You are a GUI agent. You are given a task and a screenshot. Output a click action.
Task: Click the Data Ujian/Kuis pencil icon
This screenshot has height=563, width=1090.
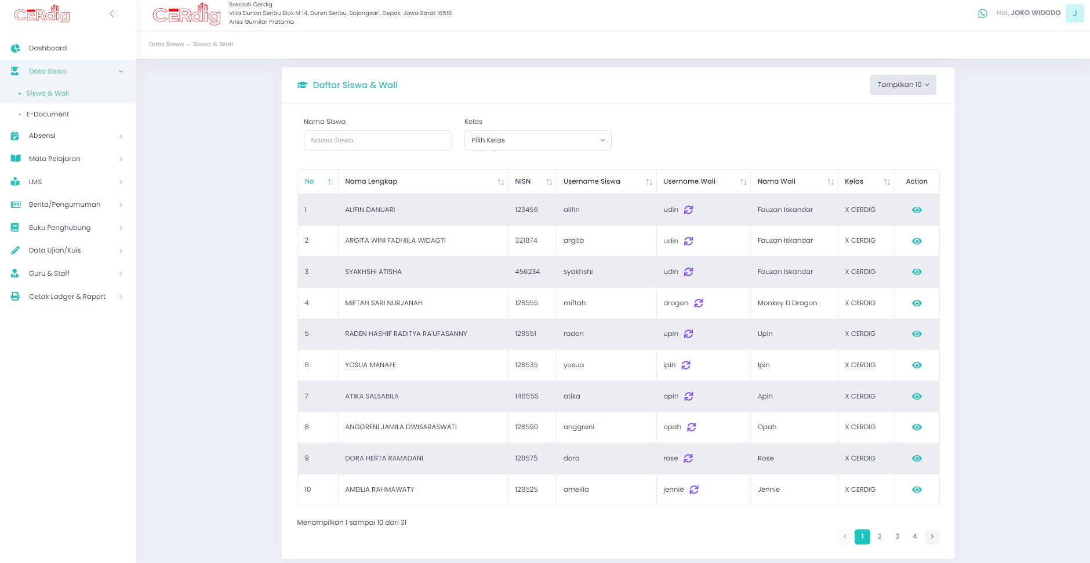15,250
